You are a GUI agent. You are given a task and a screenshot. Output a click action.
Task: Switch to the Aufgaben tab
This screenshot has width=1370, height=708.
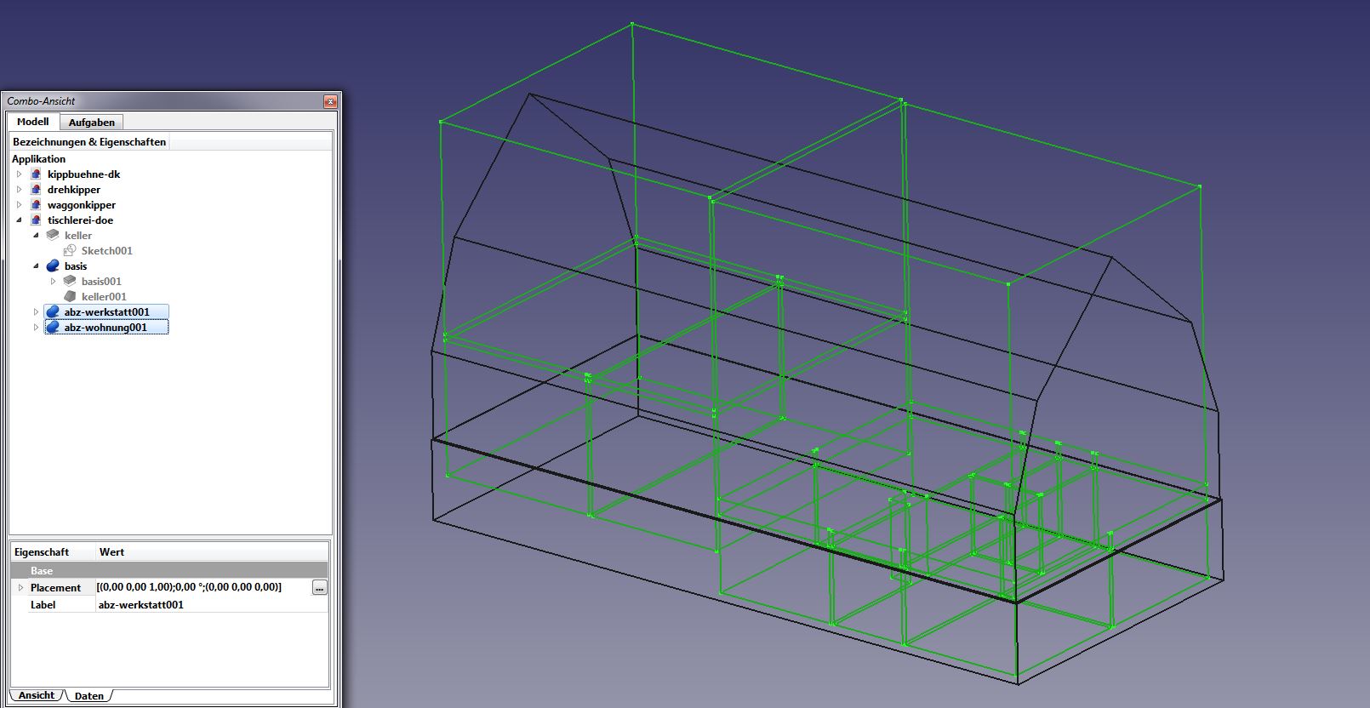point(91,123)
